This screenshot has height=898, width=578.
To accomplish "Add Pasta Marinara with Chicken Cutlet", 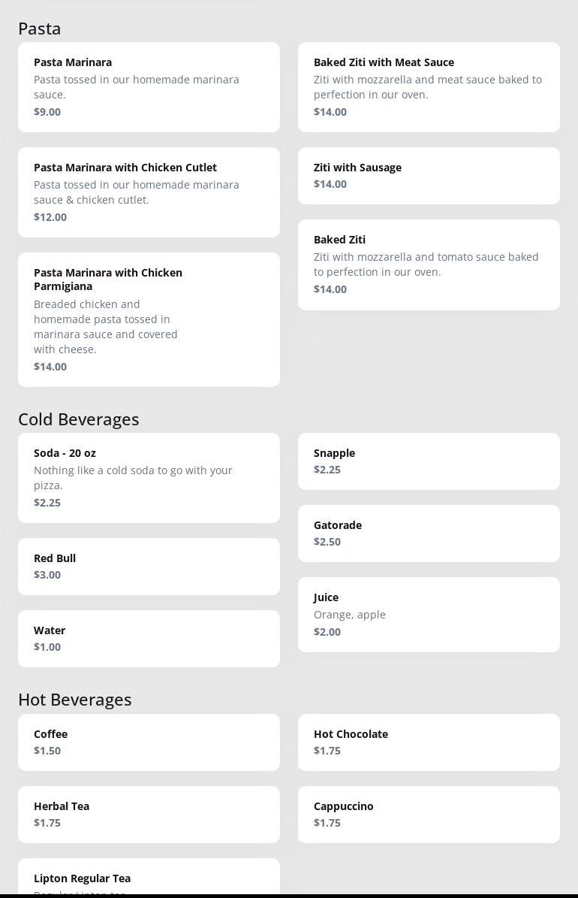I will (149, 192).
